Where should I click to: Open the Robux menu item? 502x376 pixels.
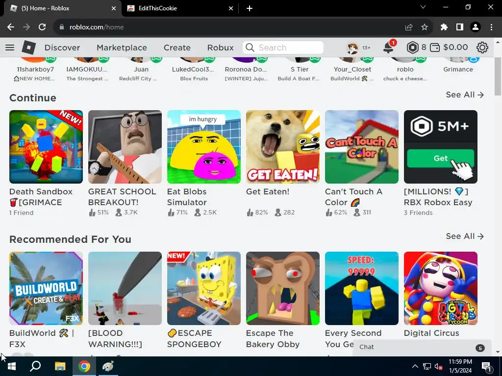[x=220, y=47]
